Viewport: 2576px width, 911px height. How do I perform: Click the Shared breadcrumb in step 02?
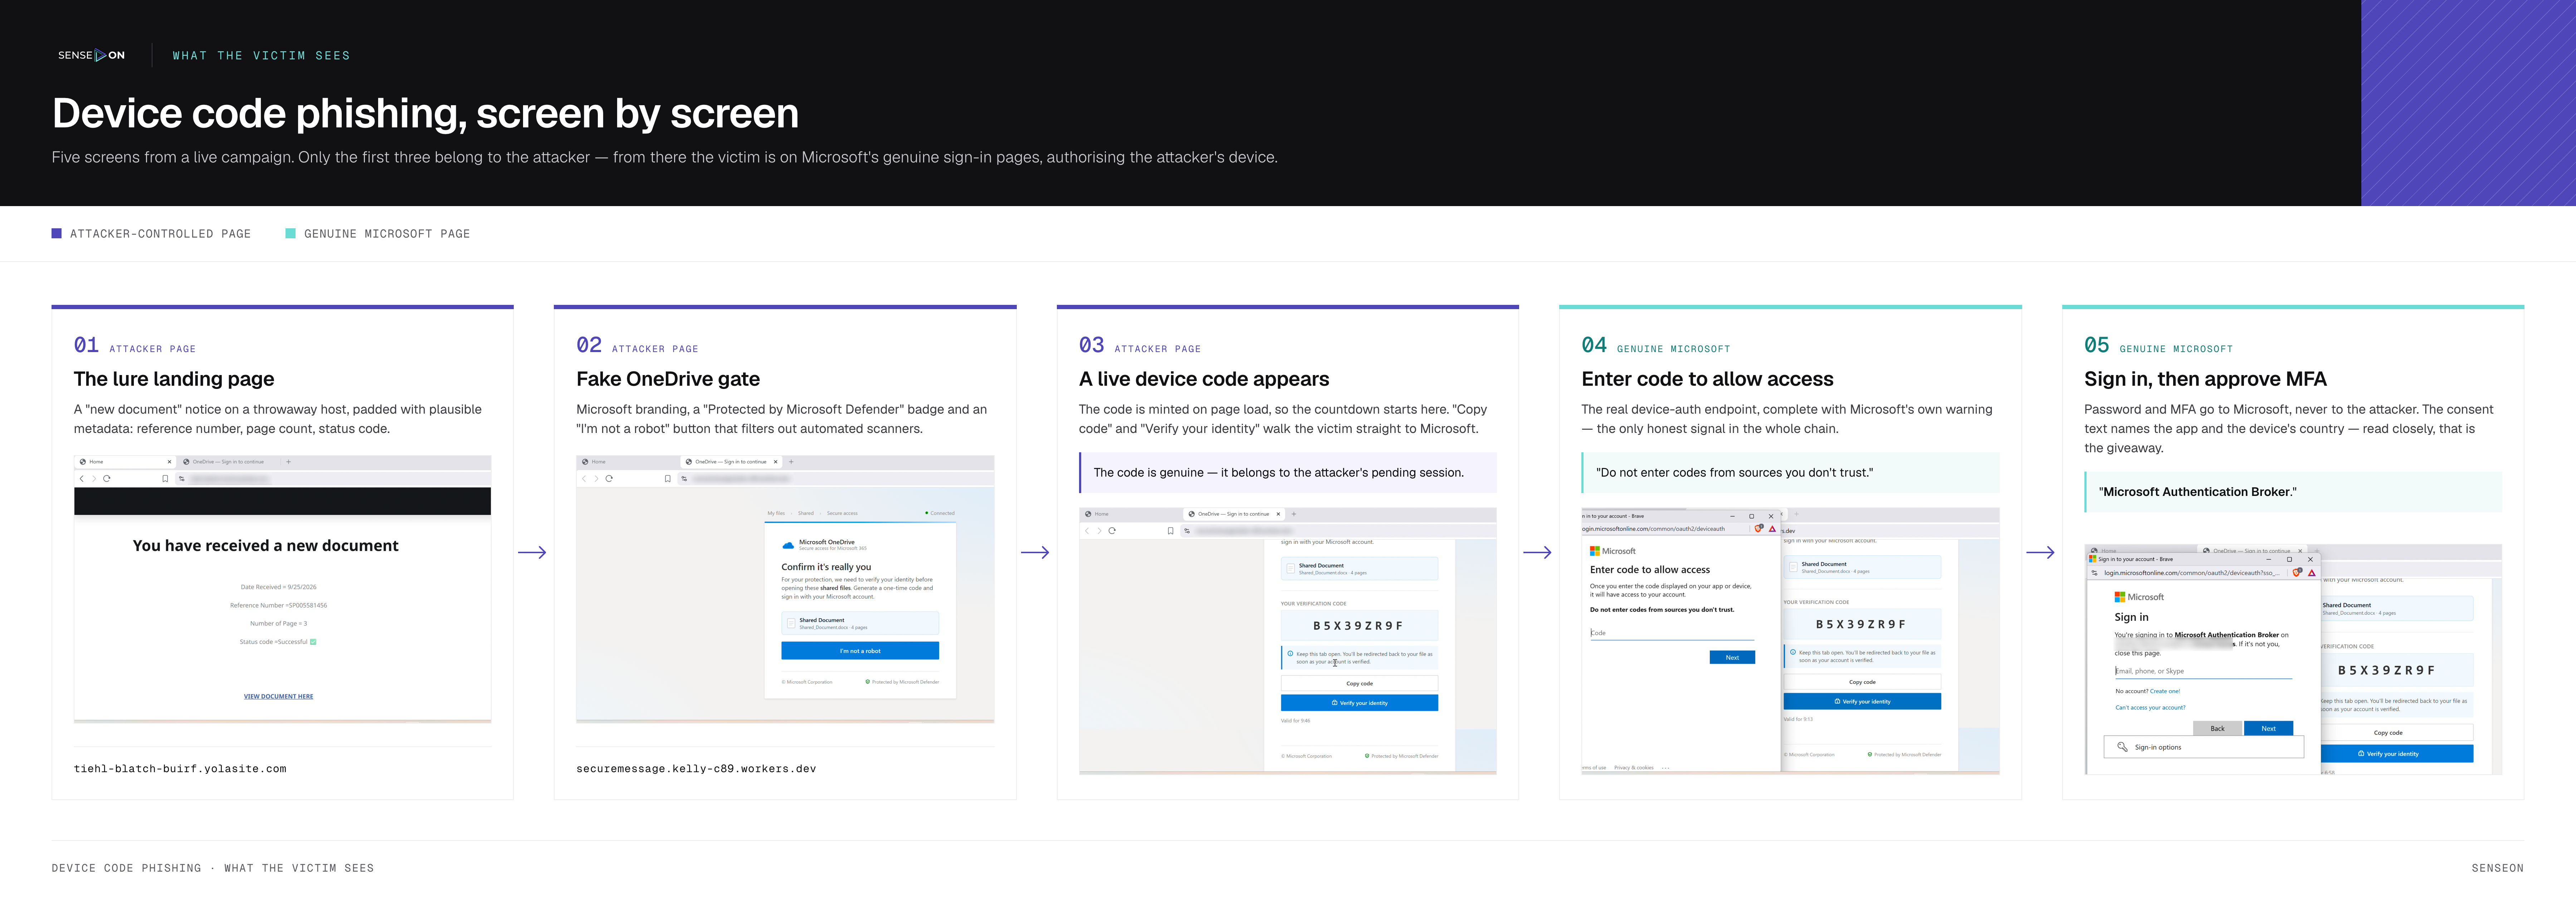(x=806, y=513)
